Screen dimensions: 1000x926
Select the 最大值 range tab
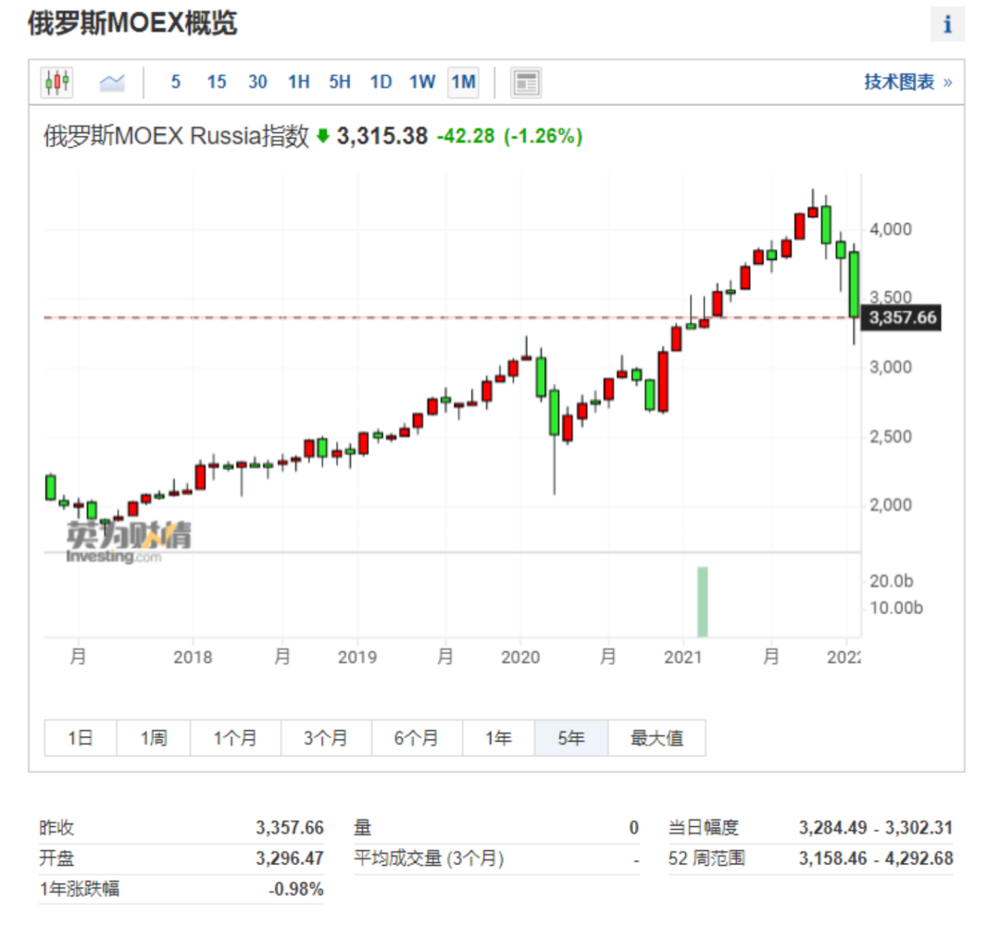(657, 738)
